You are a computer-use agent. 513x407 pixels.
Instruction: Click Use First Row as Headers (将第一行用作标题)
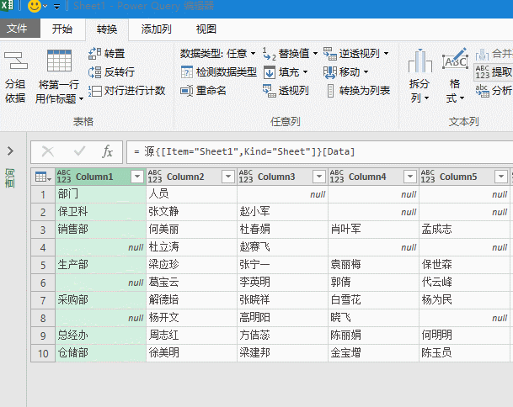pyautogui.click(x=59, y=77)
